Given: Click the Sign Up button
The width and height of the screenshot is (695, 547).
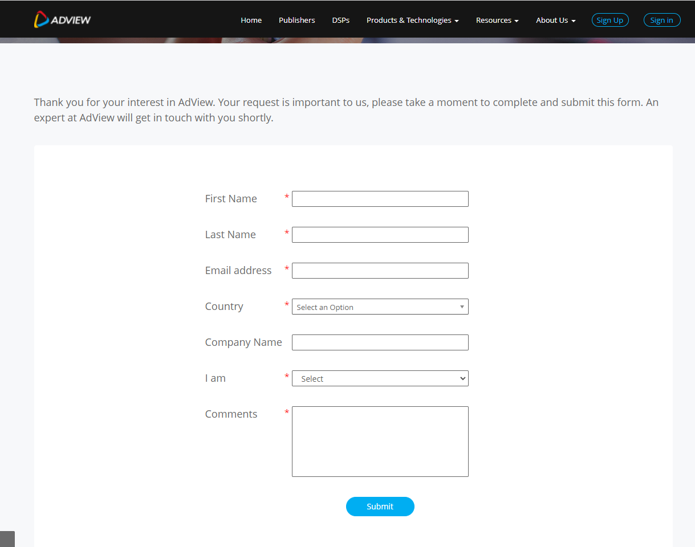Looking at the screenshot, I should coord(609,20).
